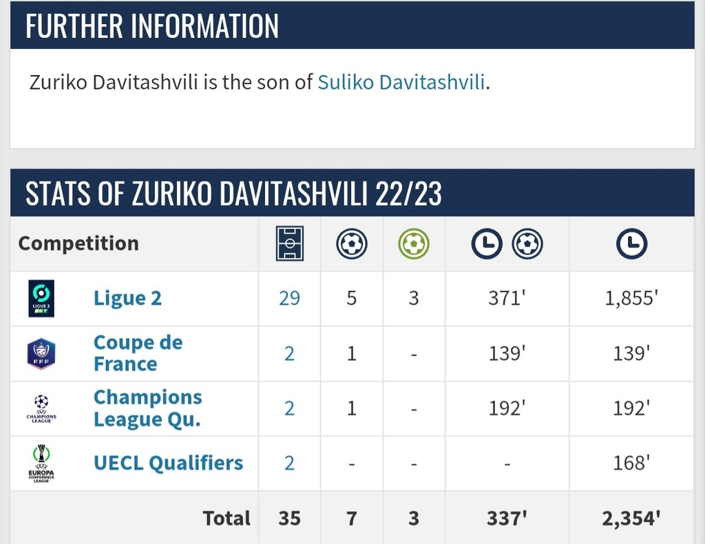Image resolution: width=705 pixels, height=544 pixels.
Task: Click the green assists ball icon header
Action: point(413,243)
